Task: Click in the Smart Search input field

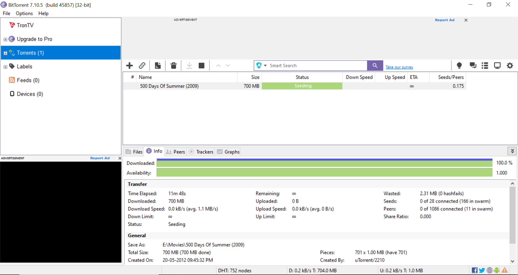Action: pos(317,66)
